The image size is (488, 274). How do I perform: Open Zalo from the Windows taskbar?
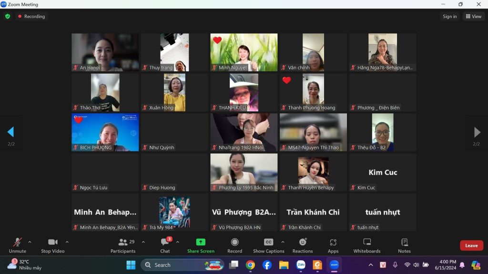point(300,265)
